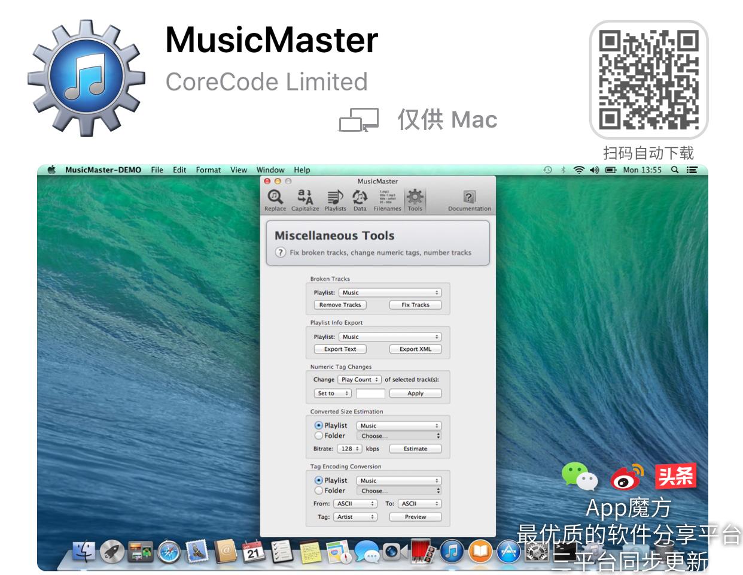Switch to the Playlists toolbar section
Viewport: 743px width, 575px height.
pyautogui.click(x=335, y=200)
